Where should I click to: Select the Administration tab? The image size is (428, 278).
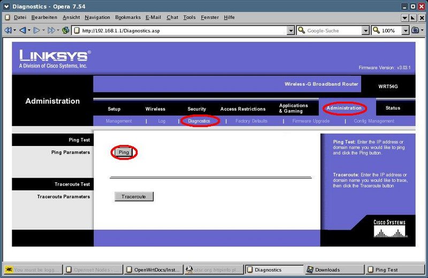pyautogui.click(x=344, y=108)
